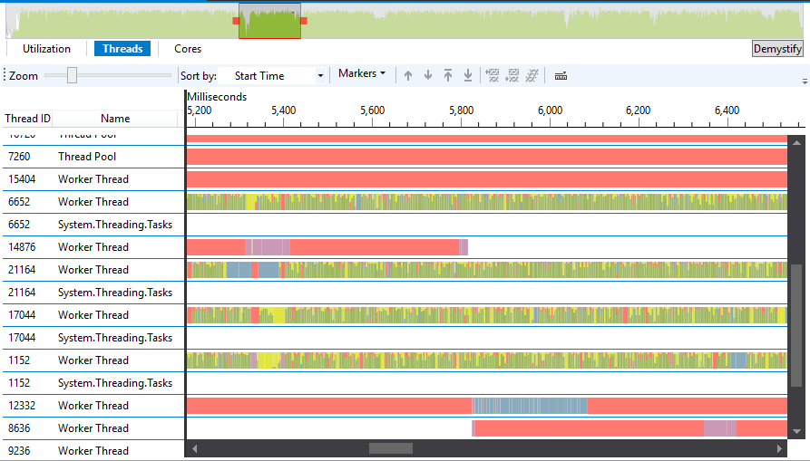Select thread 9236 Worker Thread row

pyautogui.click(x=93, y=451)
